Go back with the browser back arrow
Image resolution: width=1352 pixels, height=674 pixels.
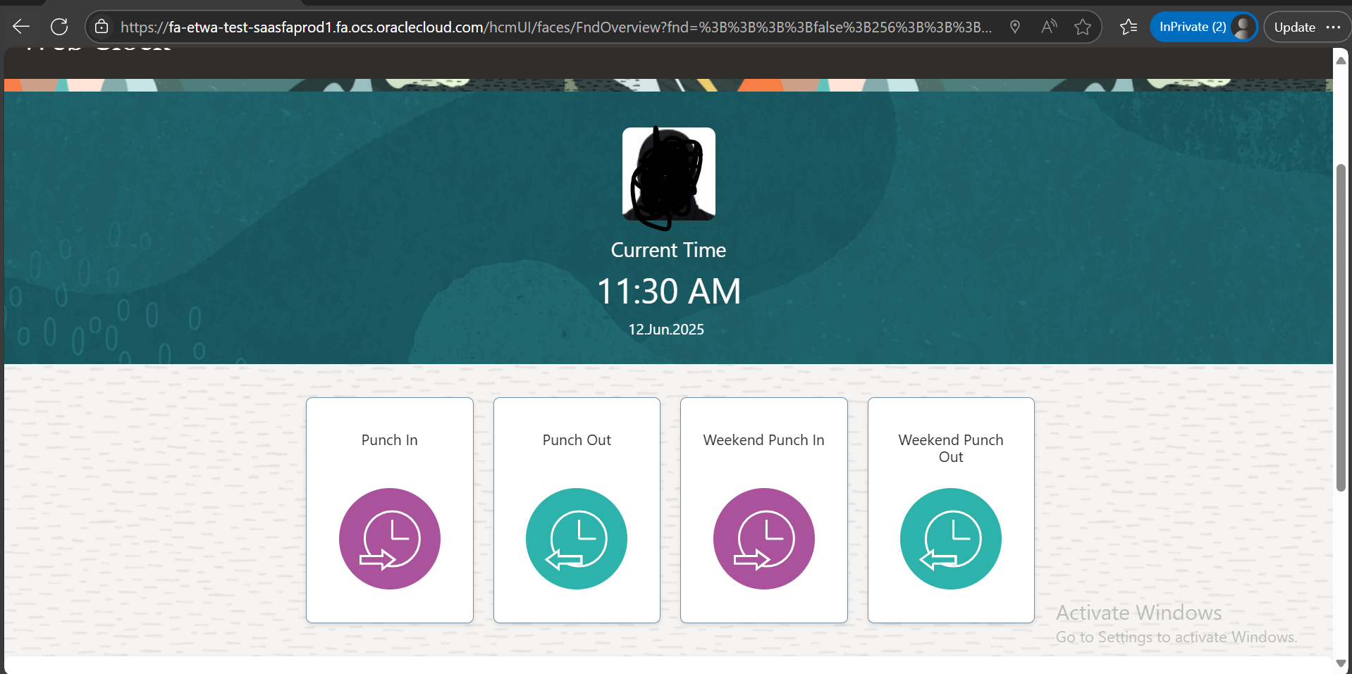point(21,27)
